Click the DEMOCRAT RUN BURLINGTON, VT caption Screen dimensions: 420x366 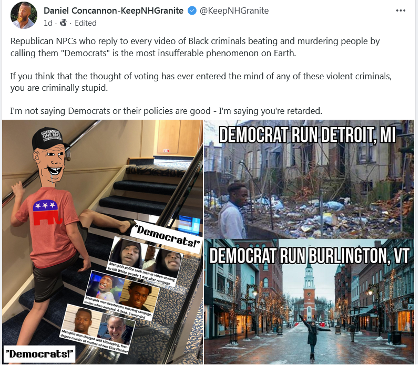click(x=310, y=256)
